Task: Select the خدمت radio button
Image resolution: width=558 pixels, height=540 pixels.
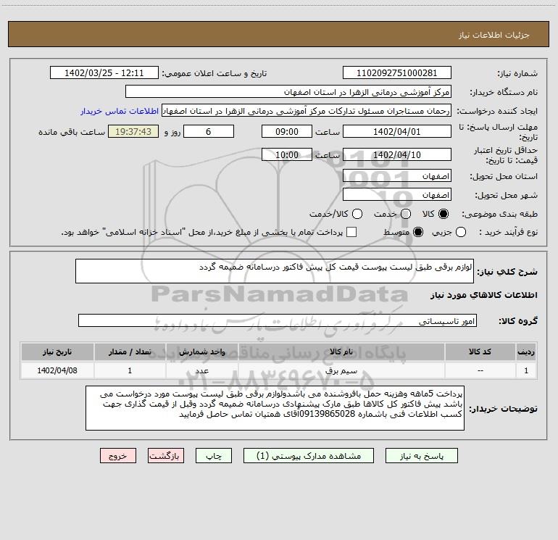Action: (406, 214)
